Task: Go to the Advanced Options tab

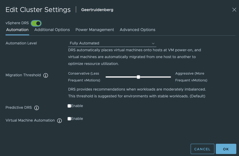Action: coord(137,30)
